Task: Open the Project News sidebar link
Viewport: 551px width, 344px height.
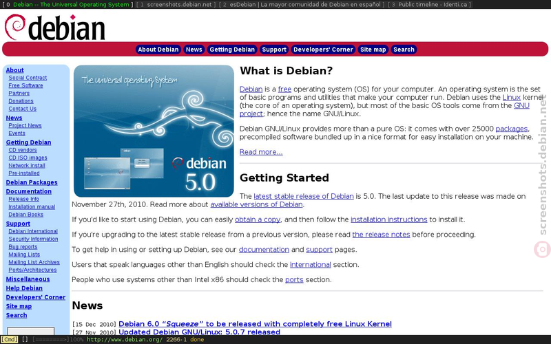Action: pos(25,126)
